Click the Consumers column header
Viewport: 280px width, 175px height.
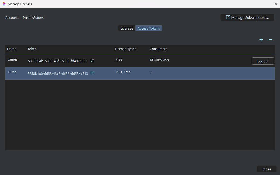(x=158, y=49)
